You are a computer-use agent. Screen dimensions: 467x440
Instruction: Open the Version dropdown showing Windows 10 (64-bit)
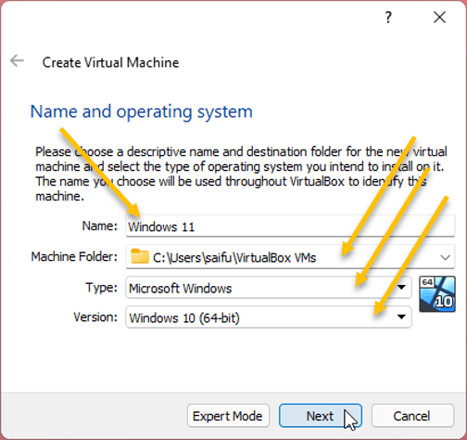point(269,317)
